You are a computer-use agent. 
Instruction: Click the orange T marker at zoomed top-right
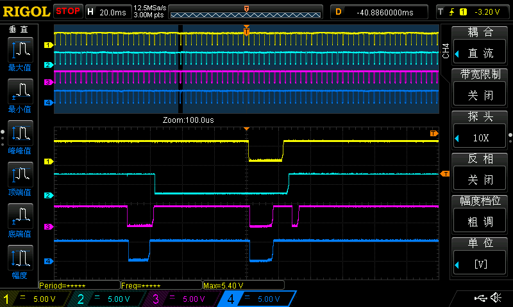[x=434, y=133]
